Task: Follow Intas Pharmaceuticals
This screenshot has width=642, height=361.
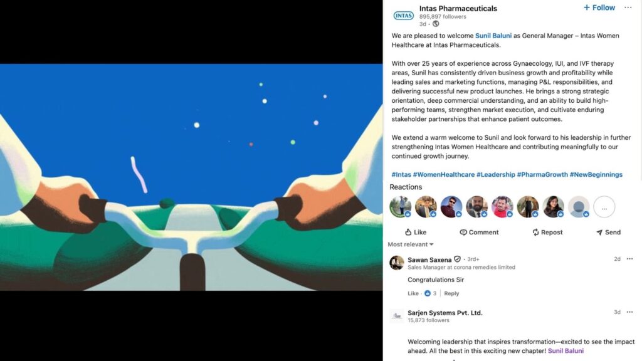Action: click(599, 8)
